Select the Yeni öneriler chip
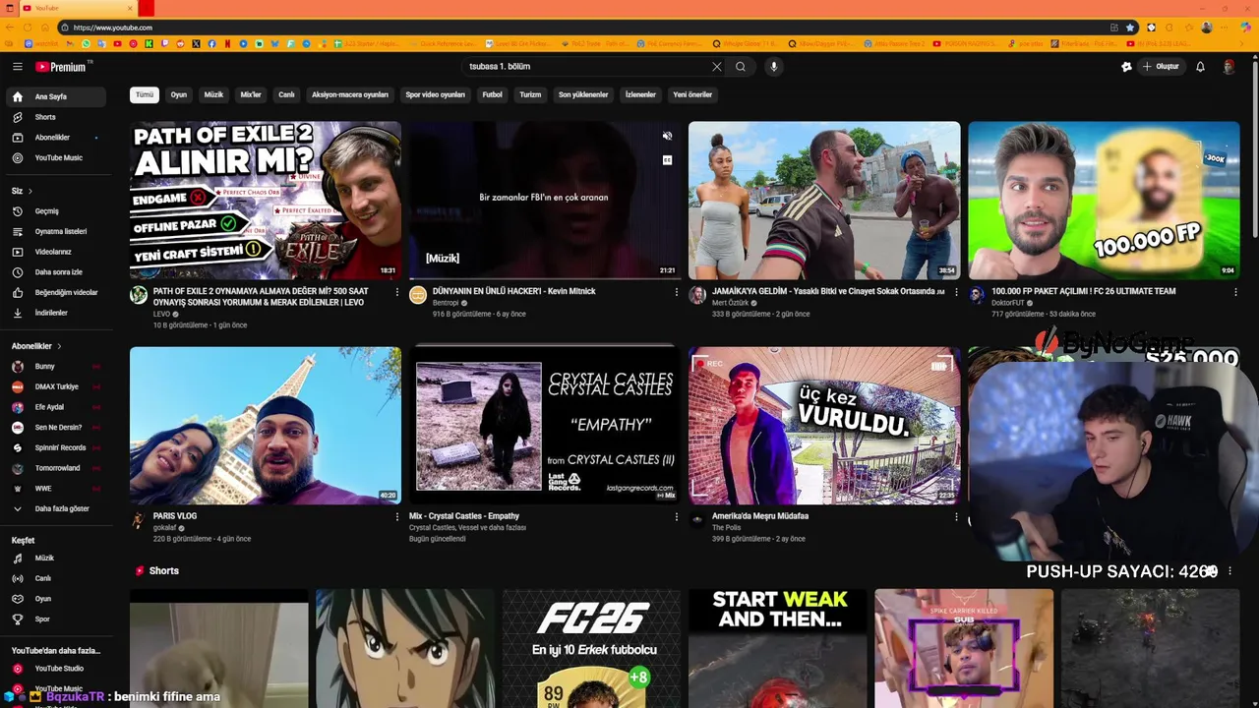Viewport: 1259px width, 708px height. coord(692,94)
